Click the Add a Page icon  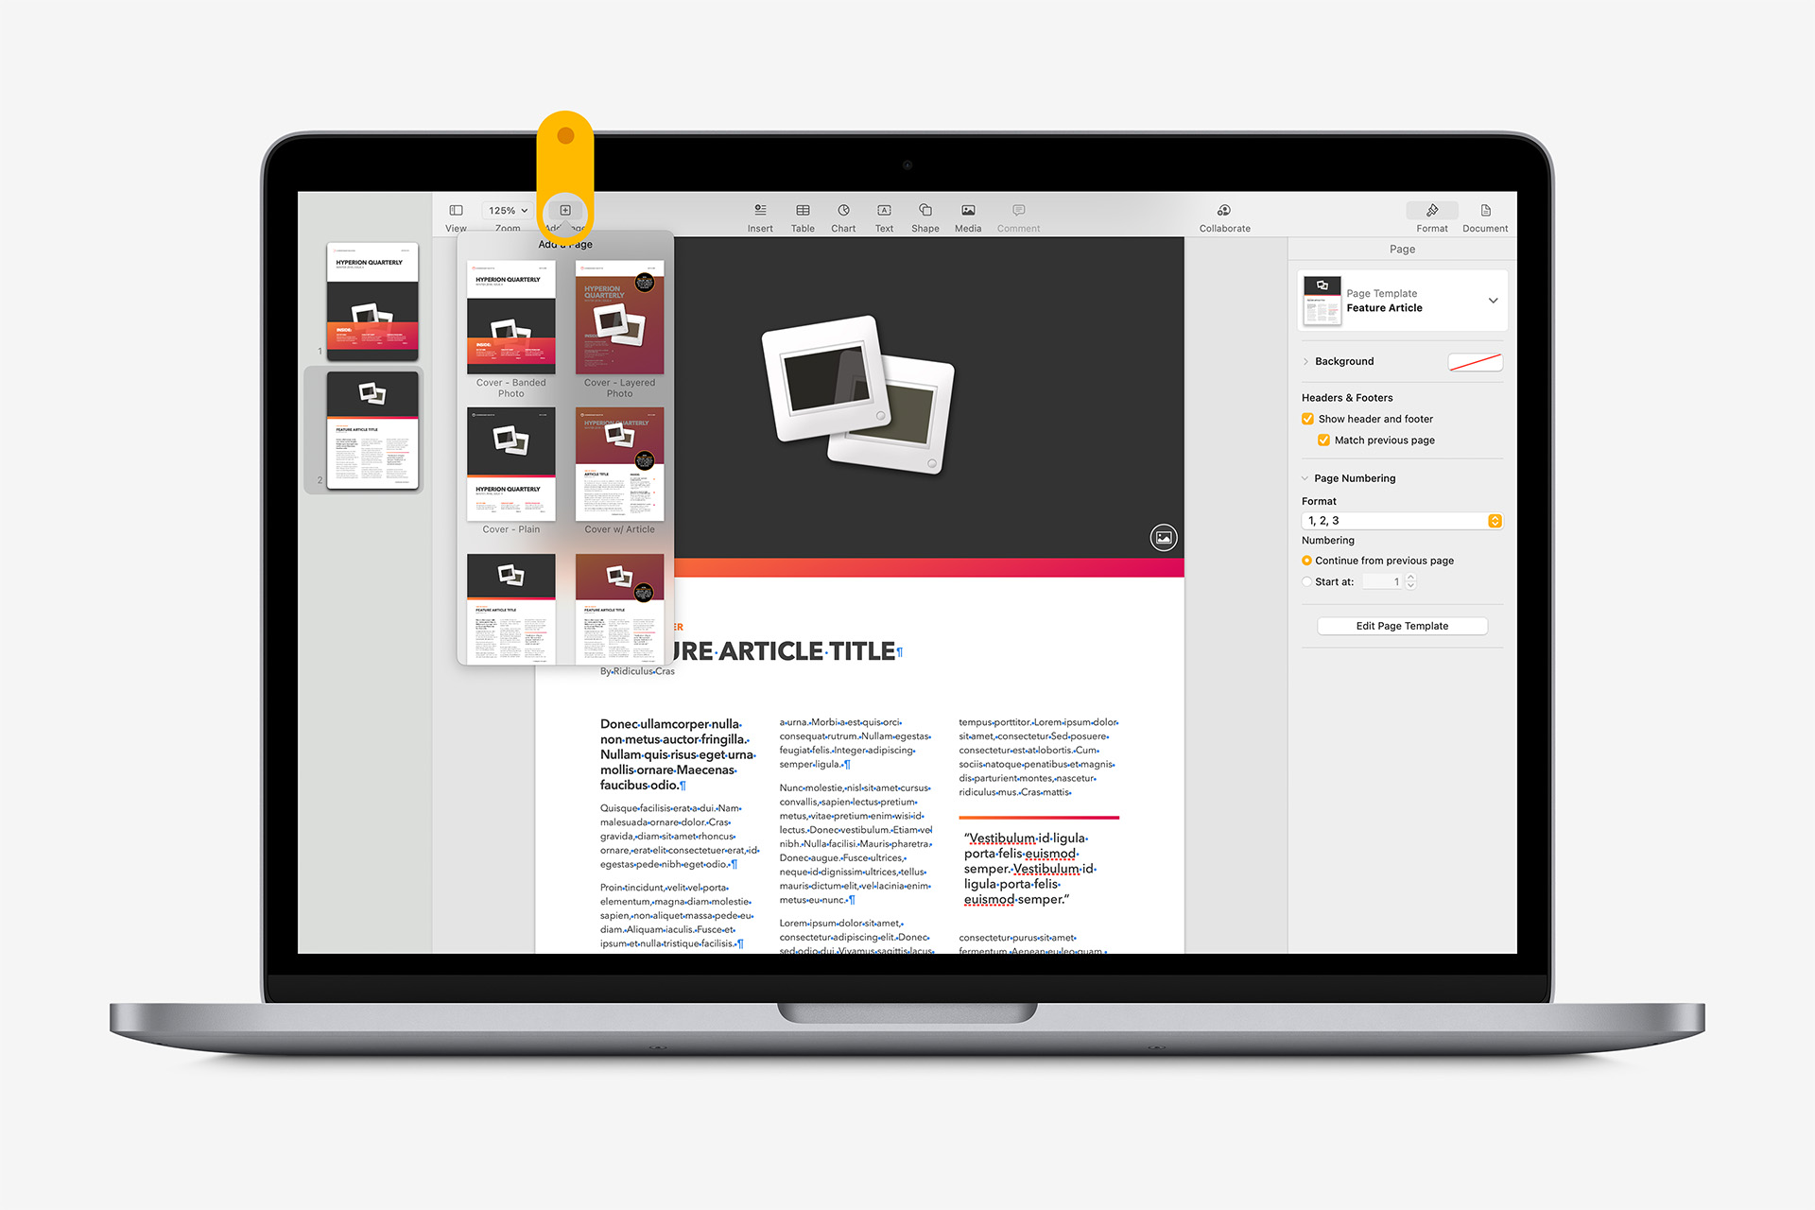coord(567,211)
